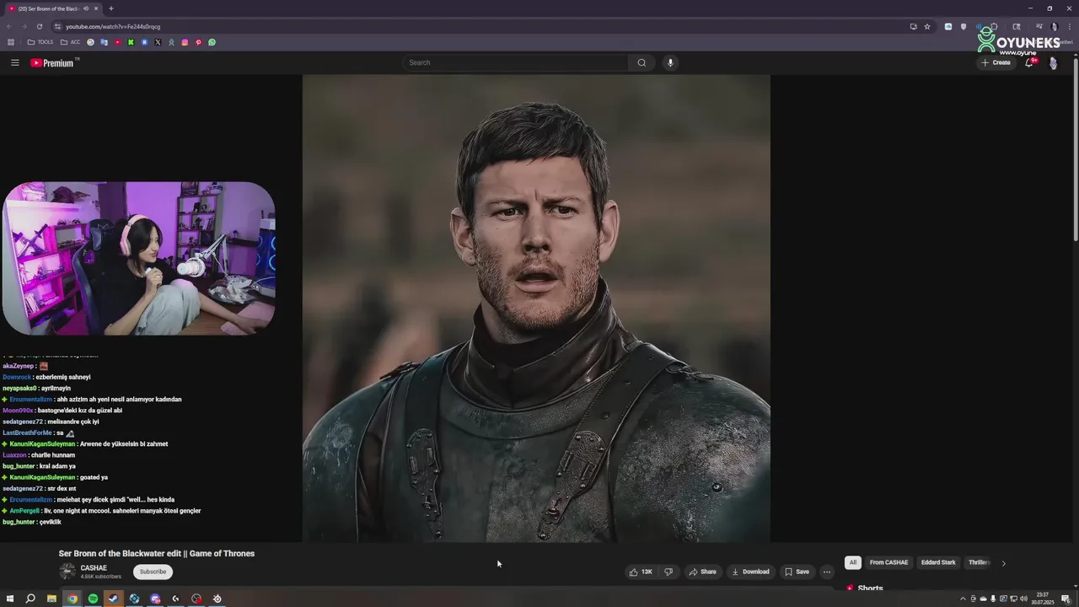This screenshot has width=1079, height=607.
Task: Open the Instagram bookmark shortcut
Action: coord(185,42)
